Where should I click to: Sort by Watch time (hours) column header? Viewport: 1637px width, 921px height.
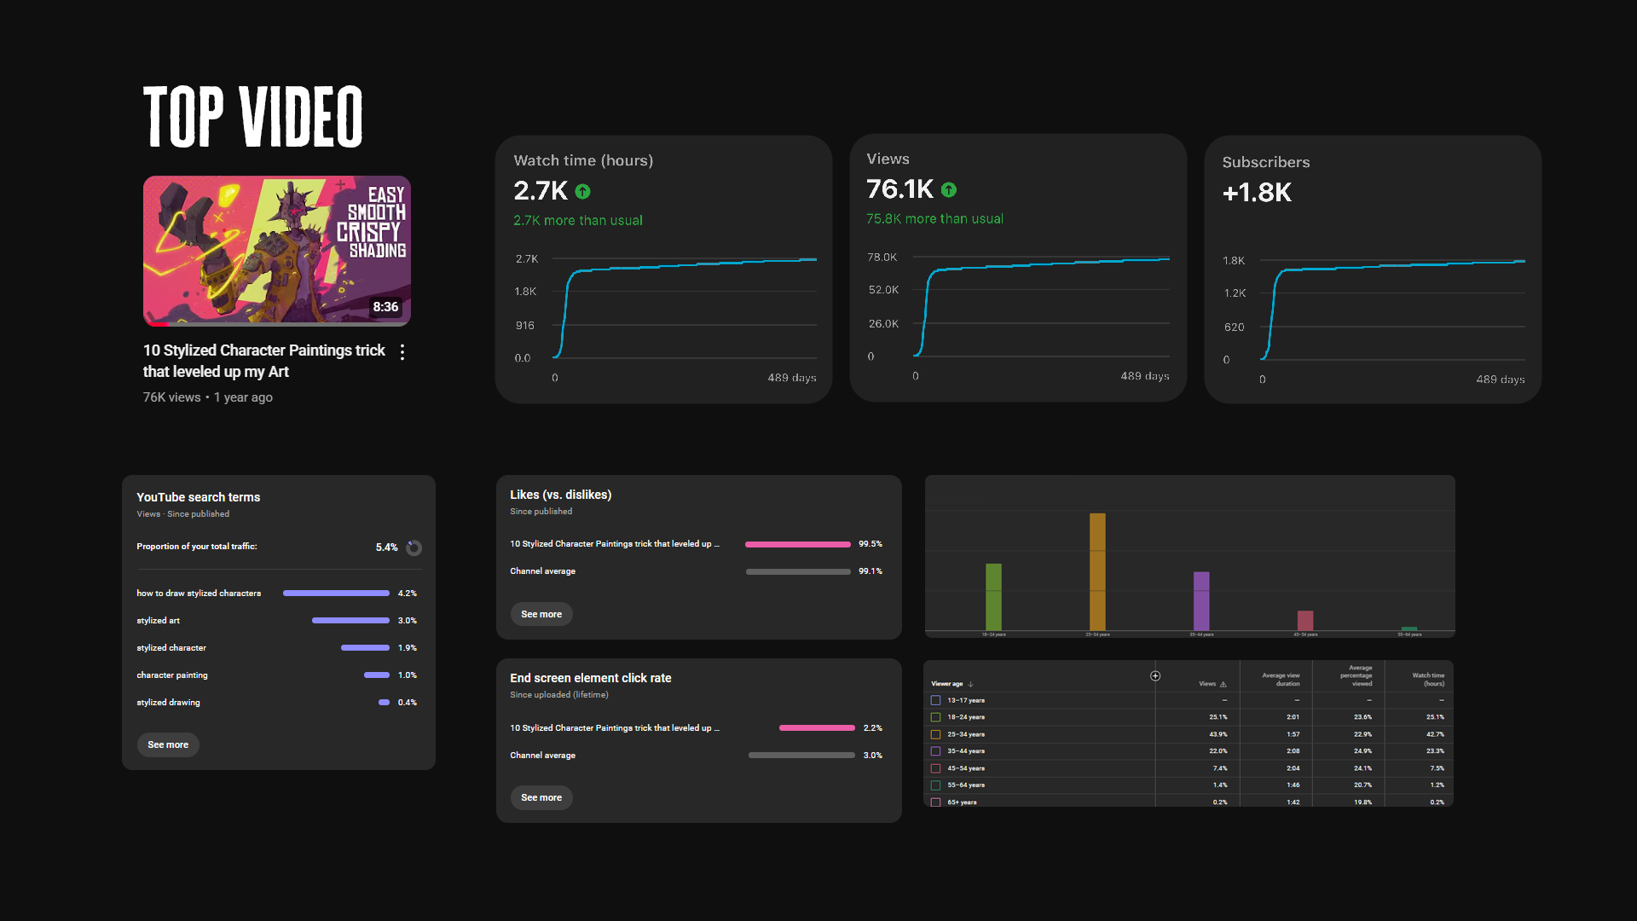pos(1428,680)
